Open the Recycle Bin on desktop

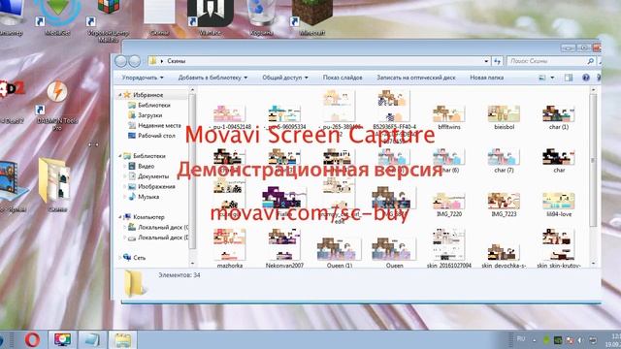[x=261, y=17]
